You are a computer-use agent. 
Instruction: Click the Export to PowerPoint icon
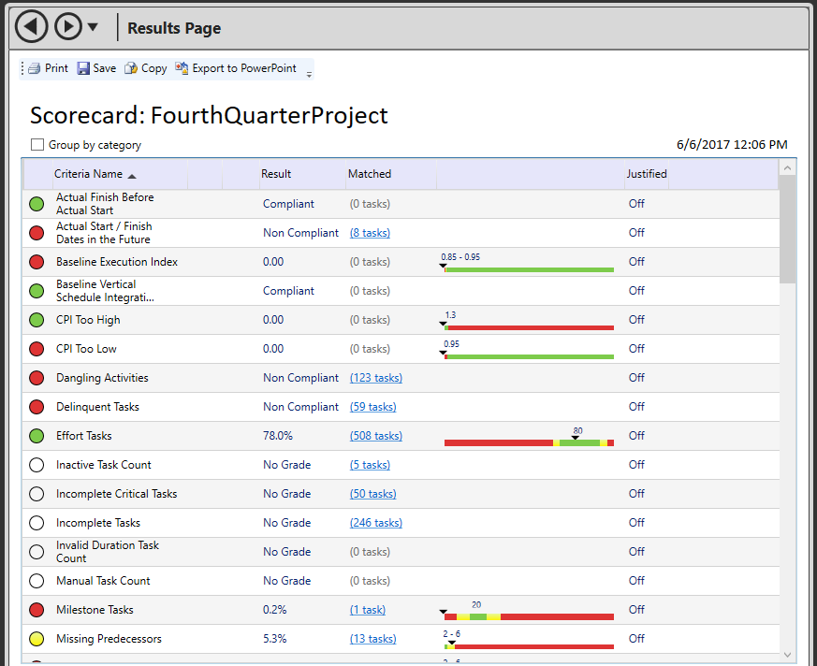(x=182, y=68)
